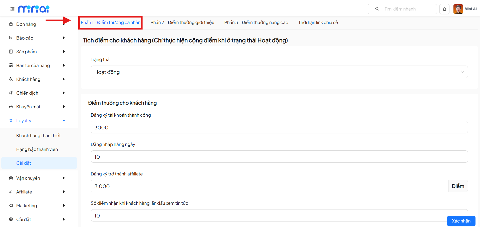Collapse the Loyalty submenu arrow
Viewport: 480px width, 227px height.
[x=64, y=121]
